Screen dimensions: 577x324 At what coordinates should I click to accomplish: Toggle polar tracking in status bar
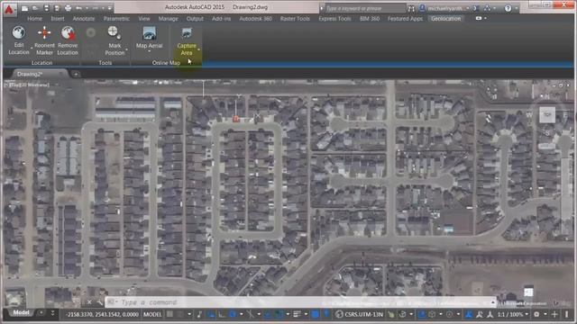tap(233, 314)
